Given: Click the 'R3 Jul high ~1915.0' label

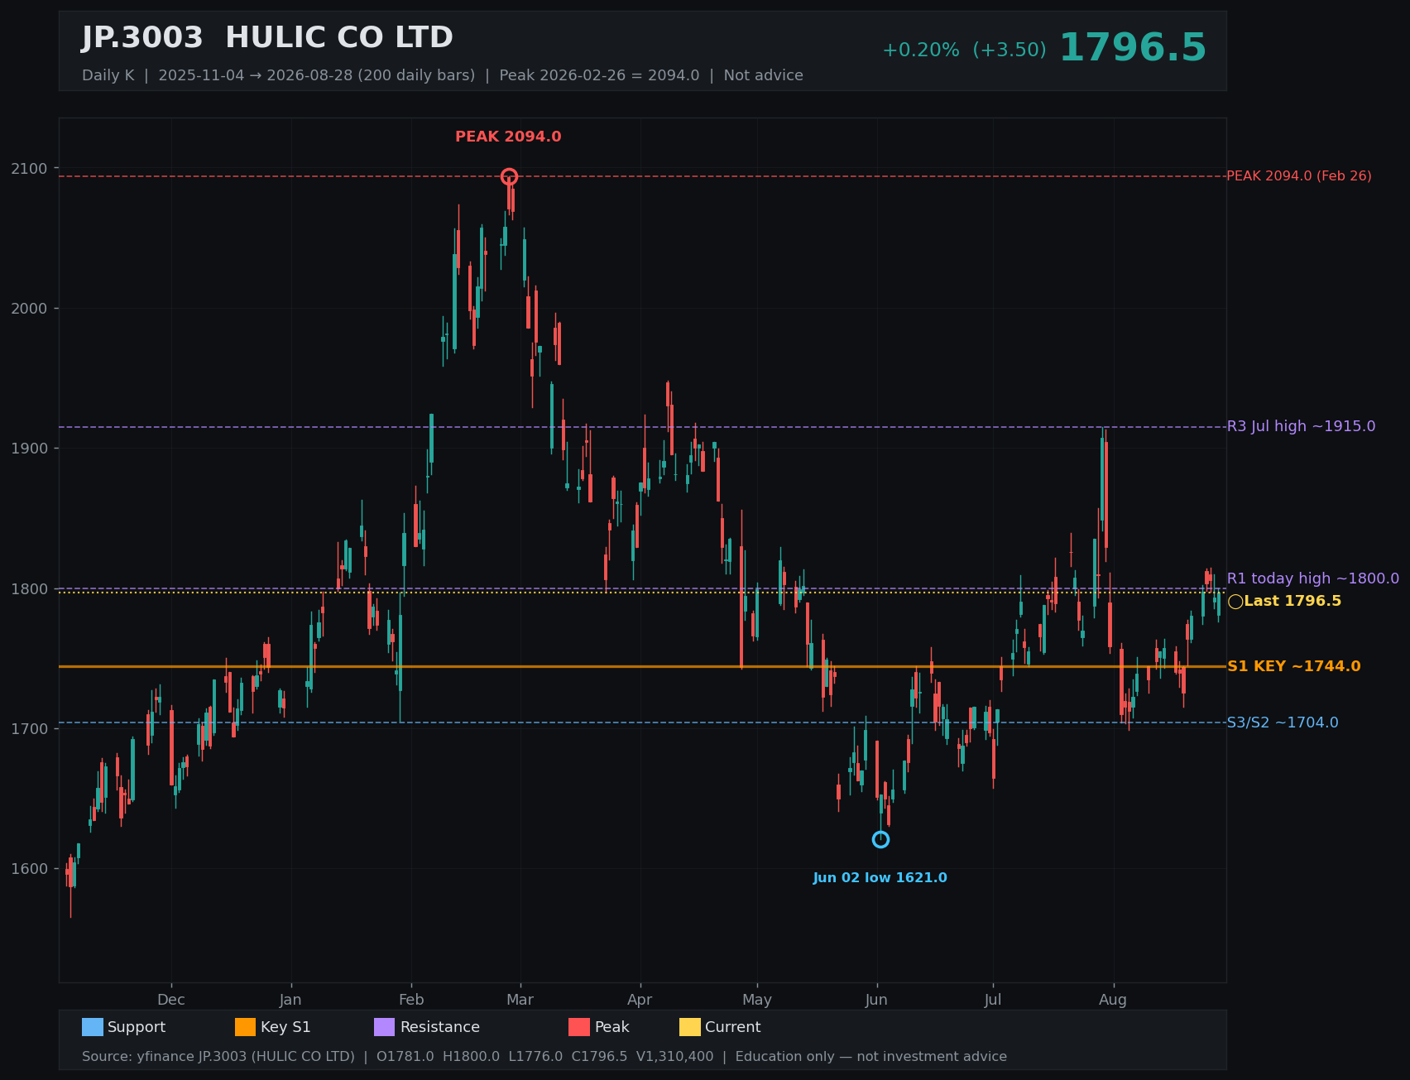Looking at the screenshot, I should (1301, 426).
